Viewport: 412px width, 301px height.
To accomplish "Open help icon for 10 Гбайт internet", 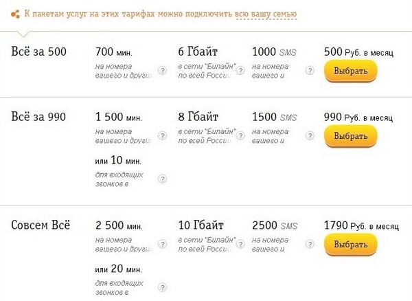I will pos(240,244).
